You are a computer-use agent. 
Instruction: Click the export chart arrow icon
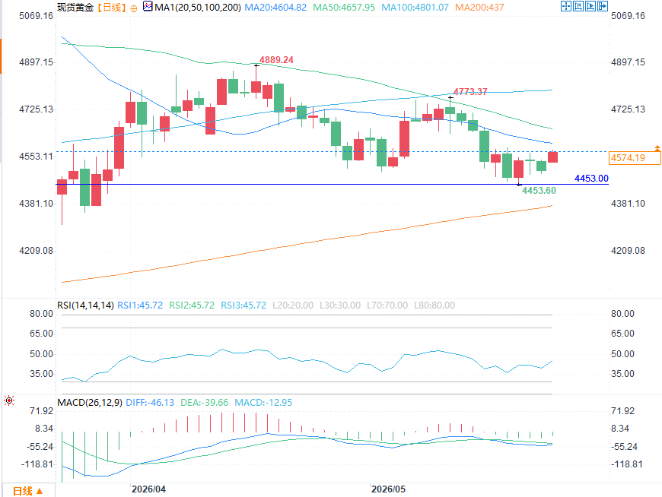coord(603,6)
